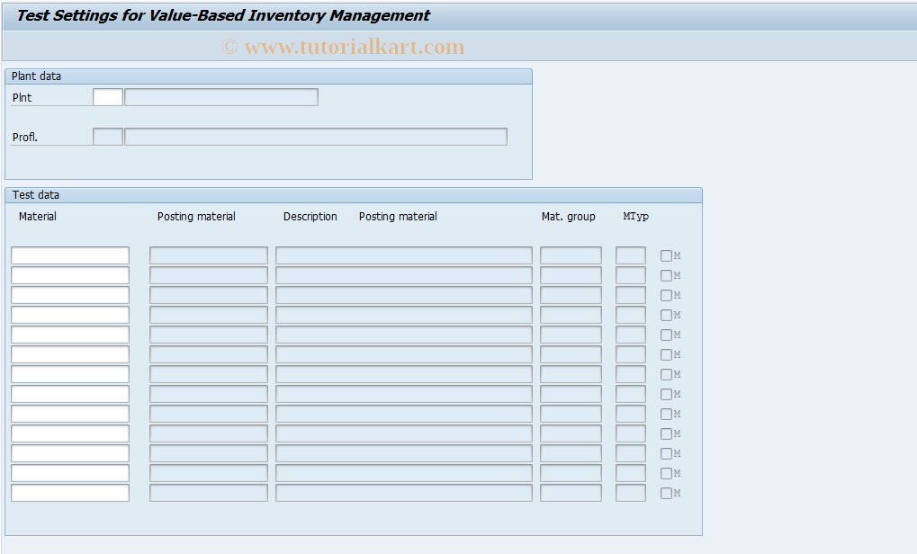Check the M box in the second row
The width and height of the screenshot is (917, 554).
[666, 275]
